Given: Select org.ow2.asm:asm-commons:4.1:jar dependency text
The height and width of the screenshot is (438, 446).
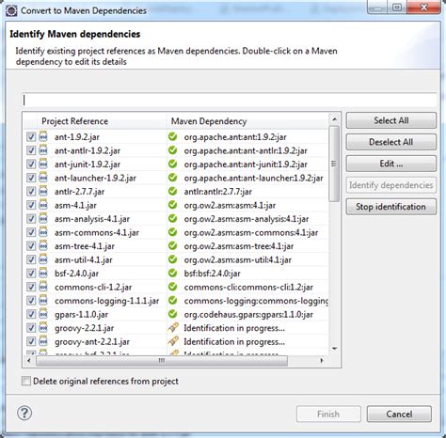Looking at the screenshot, I should 251,232.
